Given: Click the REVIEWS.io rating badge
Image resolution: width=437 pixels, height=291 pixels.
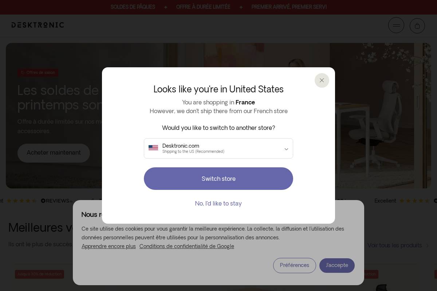Looking at the screenshot, I should [x=56, y=201].
